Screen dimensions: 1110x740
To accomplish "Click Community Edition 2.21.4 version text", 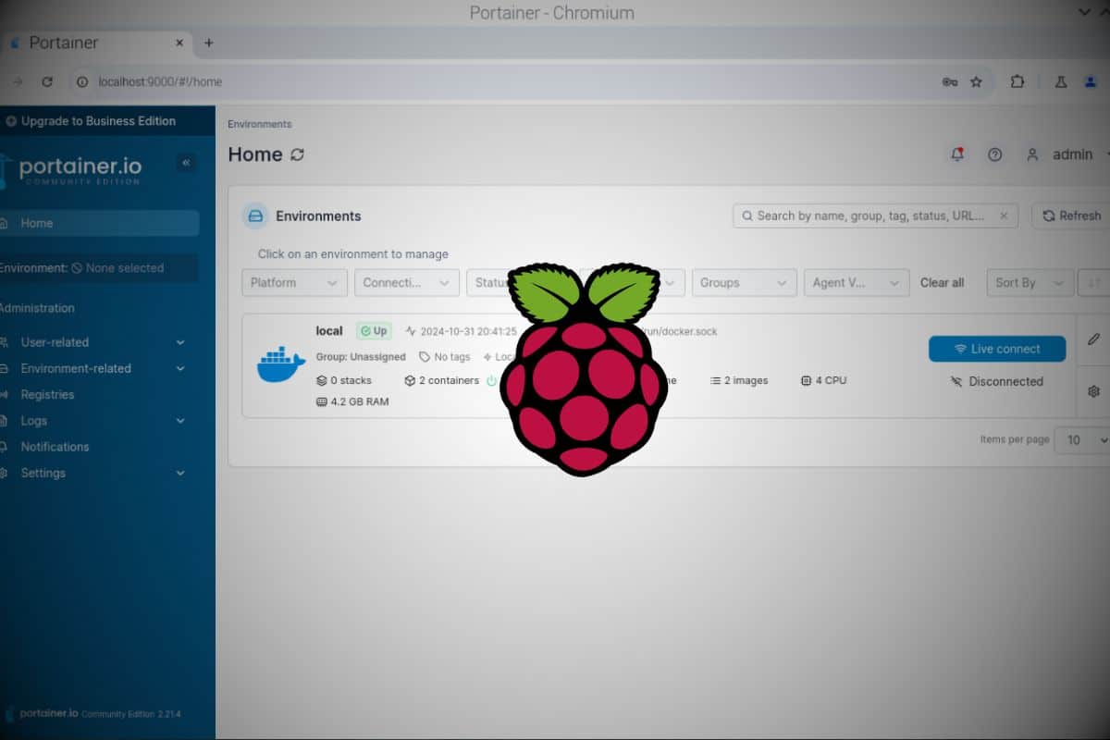I will (130, 714).
